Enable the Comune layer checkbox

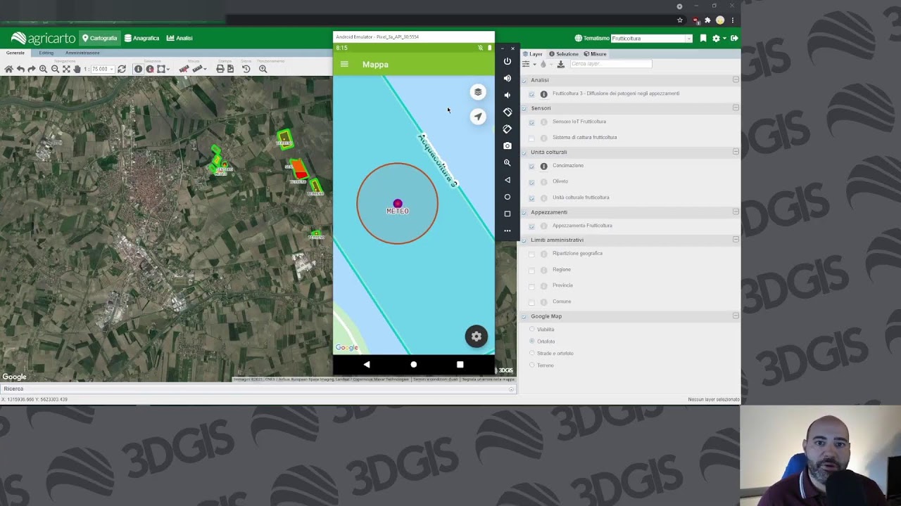coord(531,302)
